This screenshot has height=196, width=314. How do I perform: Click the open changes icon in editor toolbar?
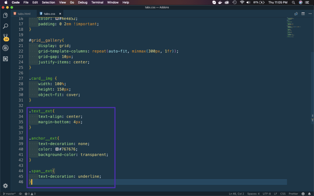(x=296, y=14)
